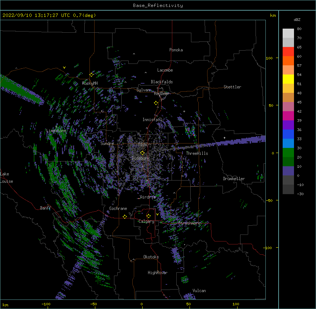Click the Vulcan label
This screenshot has width=316, height=309.
(x=199, y=291)
